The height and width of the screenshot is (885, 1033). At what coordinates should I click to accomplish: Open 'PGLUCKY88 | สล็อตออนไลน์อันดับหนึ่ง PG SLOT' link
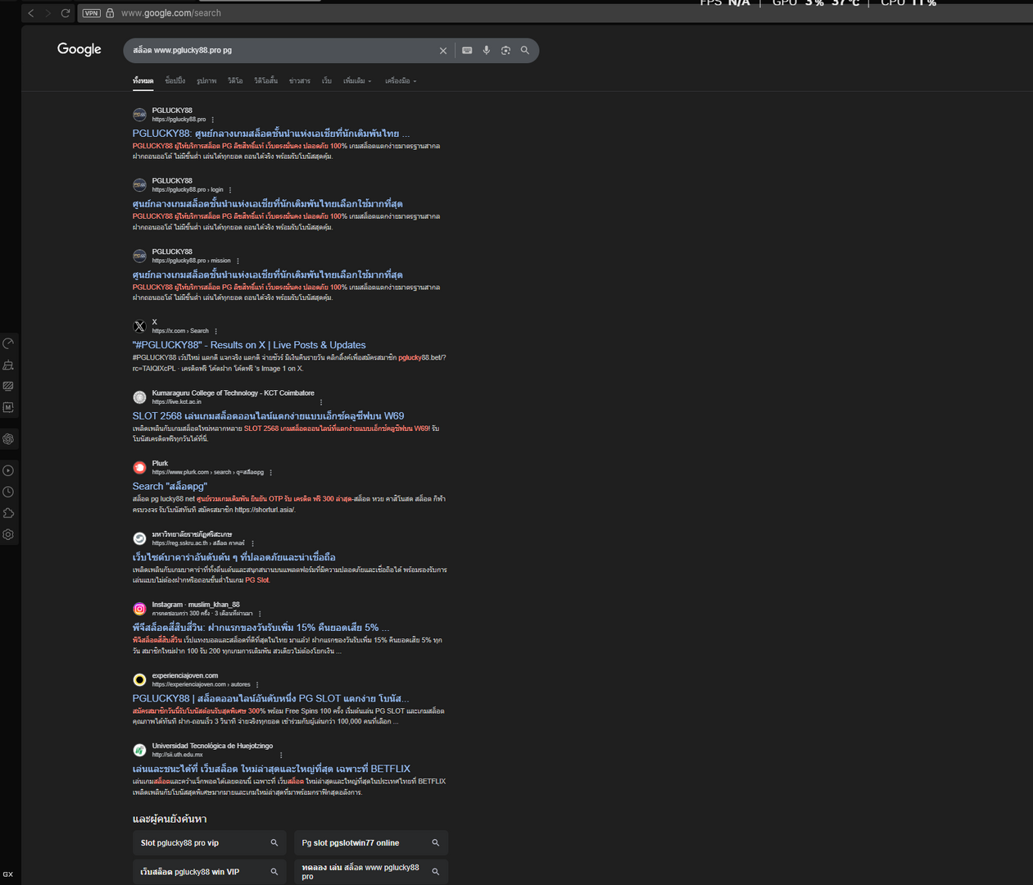coord(270,699)
